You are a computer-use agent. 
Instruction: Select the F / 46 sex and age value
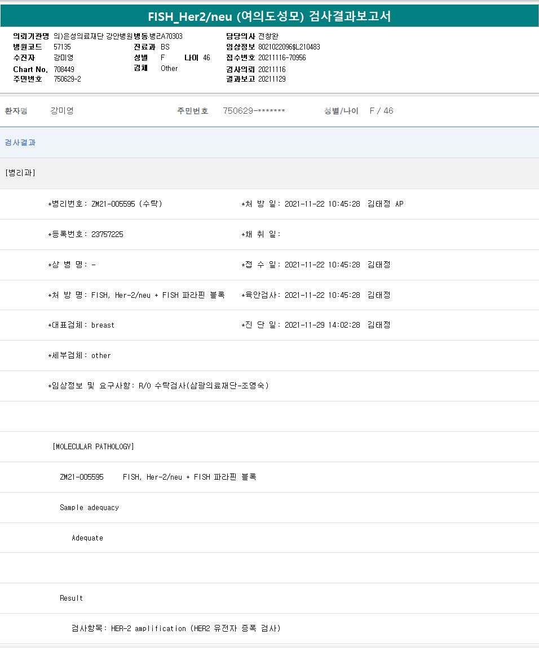pos(381,111)
